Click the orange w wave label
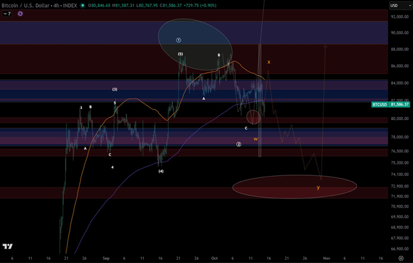The image size is (413, 263). point(256,139)
